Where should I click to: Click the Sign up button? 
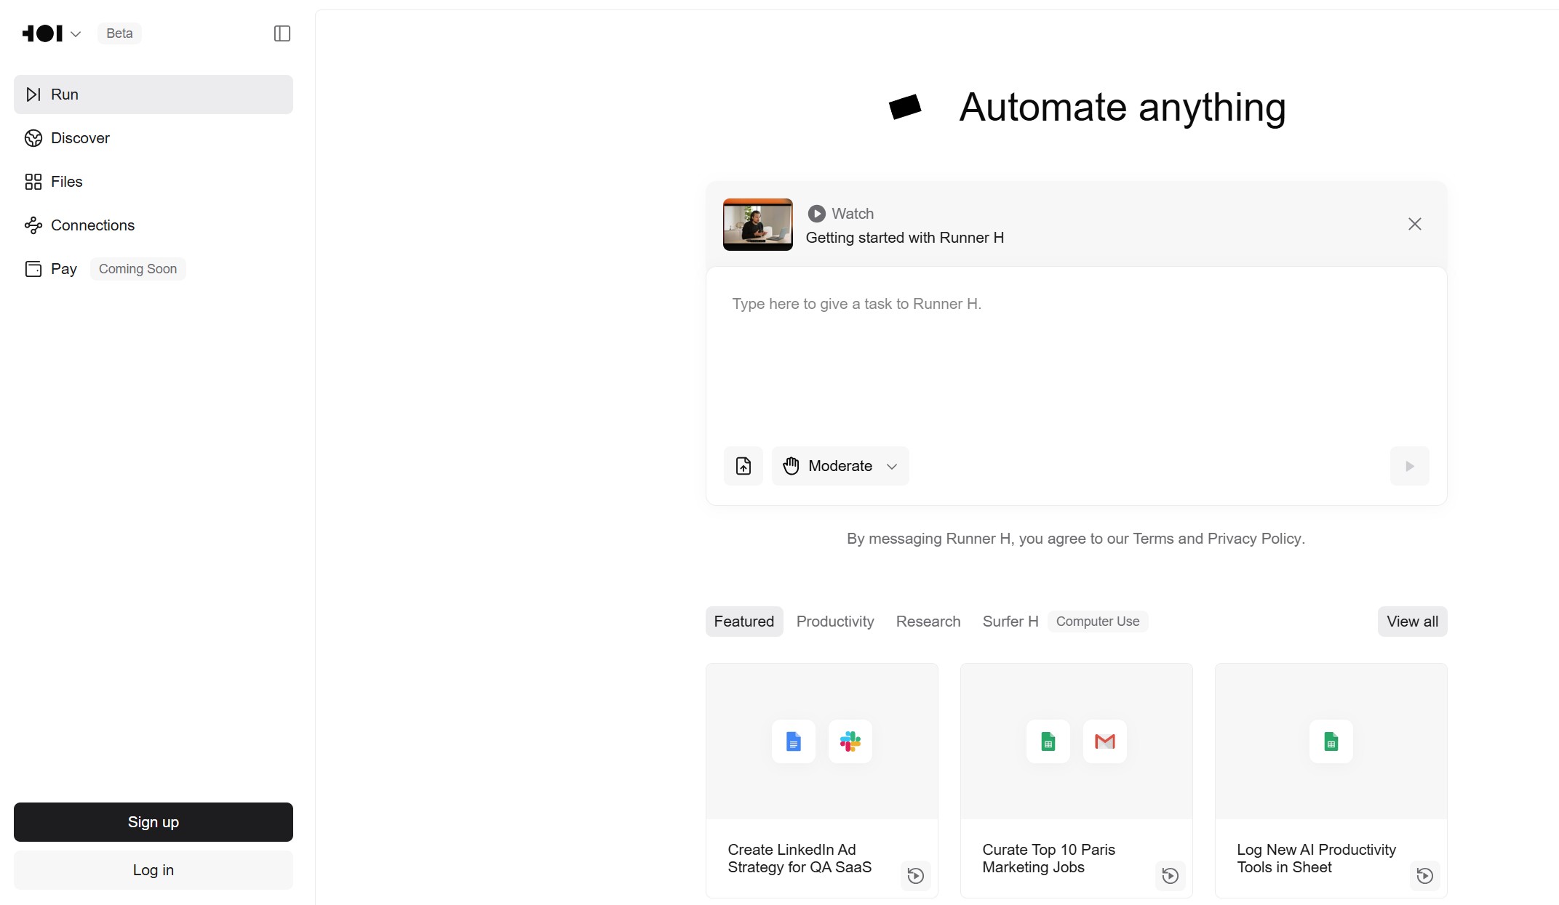(153, 822)
